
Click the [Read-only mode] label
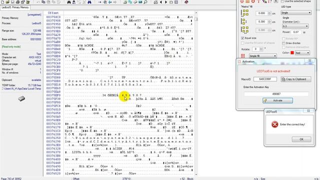click(x=11, y=46)
